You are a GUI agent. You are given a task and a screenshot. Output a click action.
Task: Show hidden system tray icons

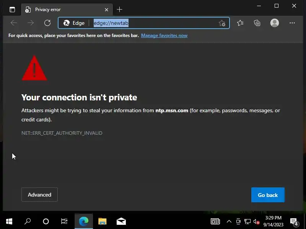tap(229, 221)
